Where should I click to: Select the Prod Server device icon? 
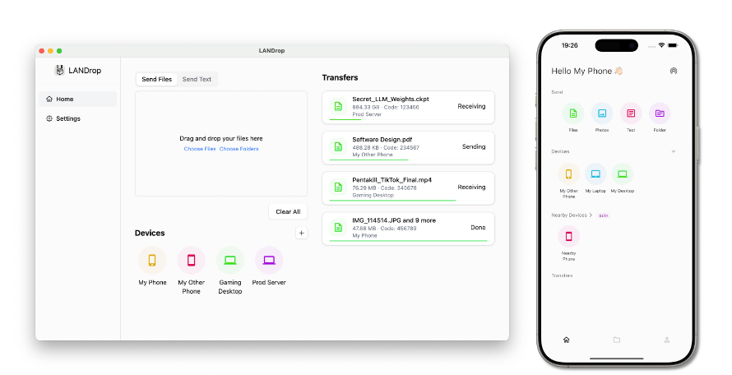(x=269, y=260)
